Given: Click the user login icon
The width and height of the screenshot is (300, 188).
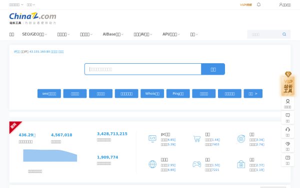Looking at the screenshot, I should point(280,5).
